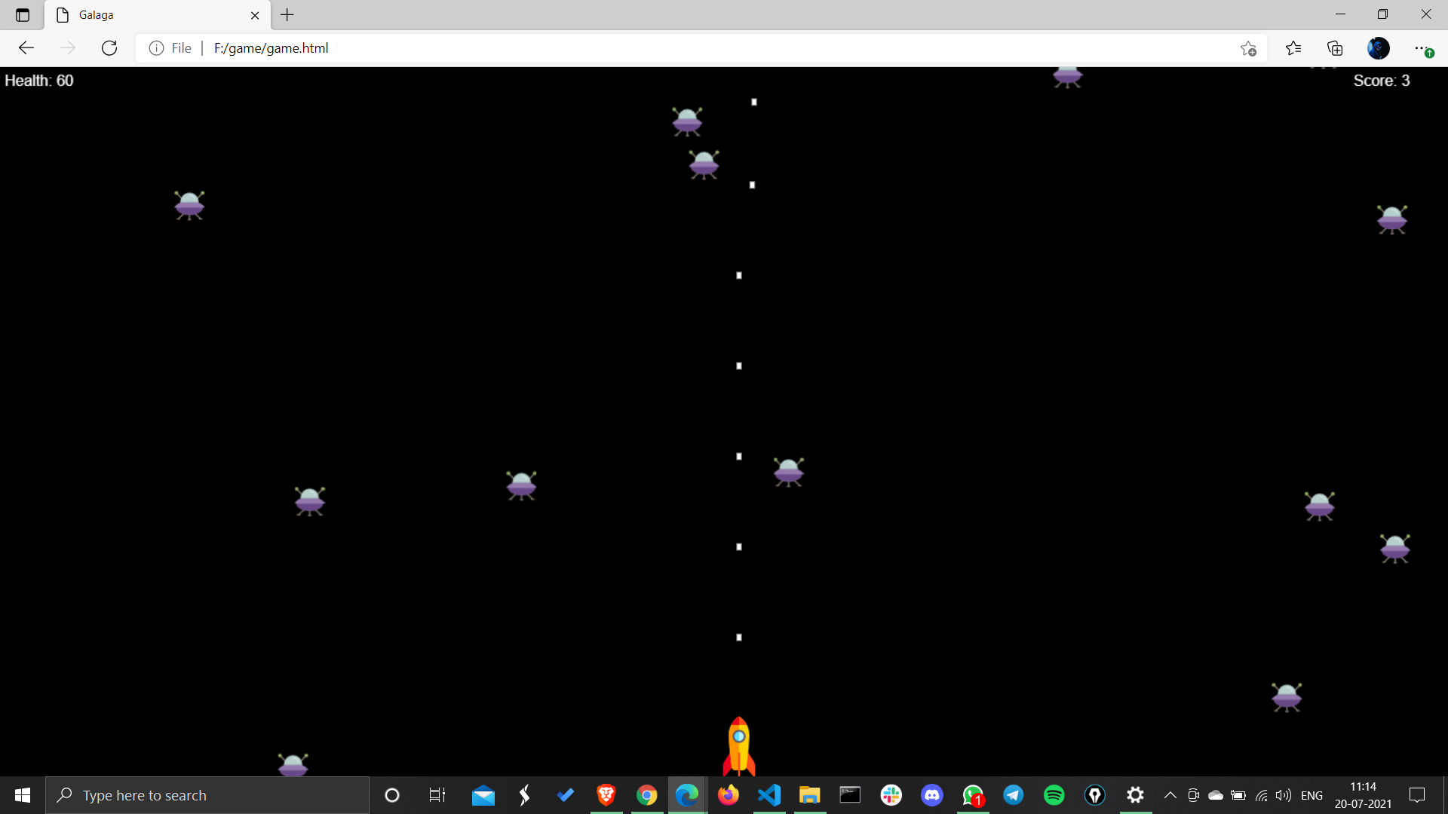The width and height of the screenshot is (1448, 814).
Task: Open the Favorites list icon
Action: [1293, 48]
